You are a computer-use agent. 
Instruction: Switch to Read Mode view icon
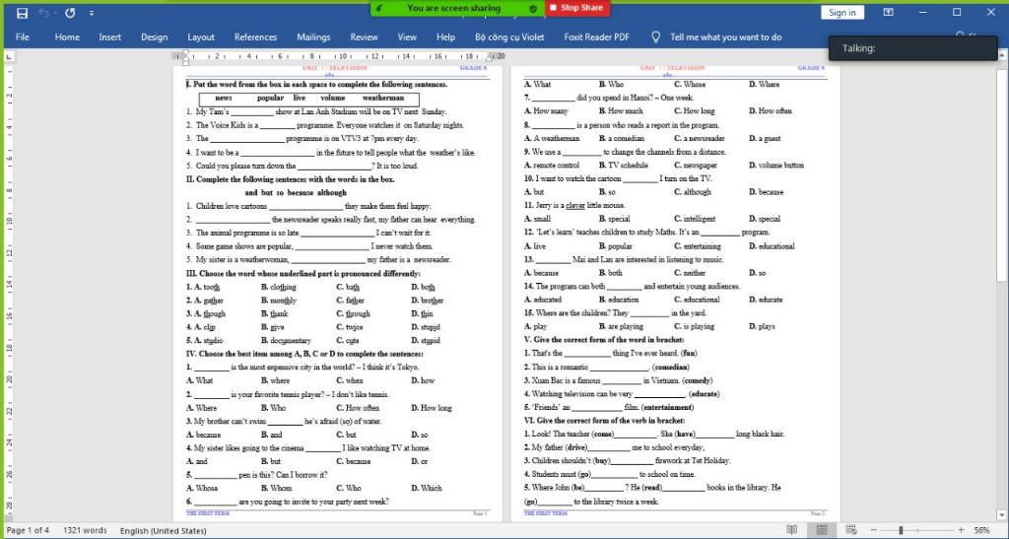[792, 530]
